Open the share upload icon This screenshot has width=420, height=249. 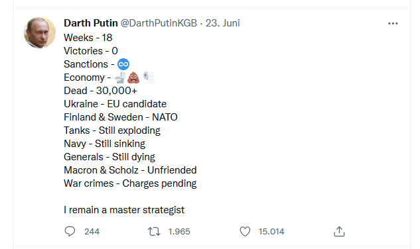[339, 231]
